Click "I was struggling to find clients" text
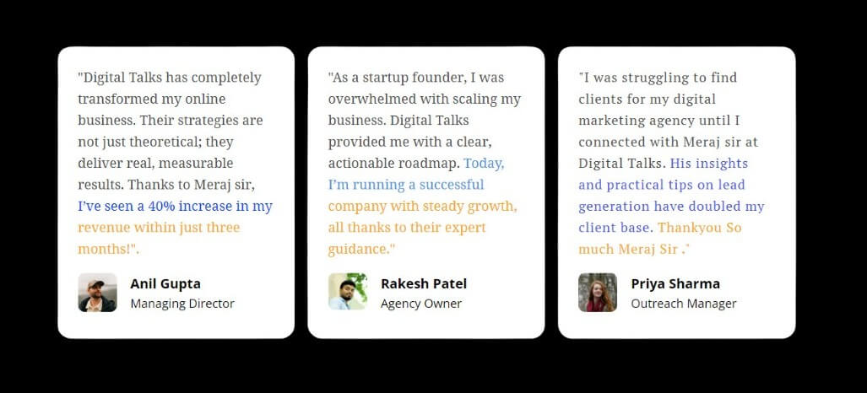This screenshot has width=867, height=393. click(658, 78)
